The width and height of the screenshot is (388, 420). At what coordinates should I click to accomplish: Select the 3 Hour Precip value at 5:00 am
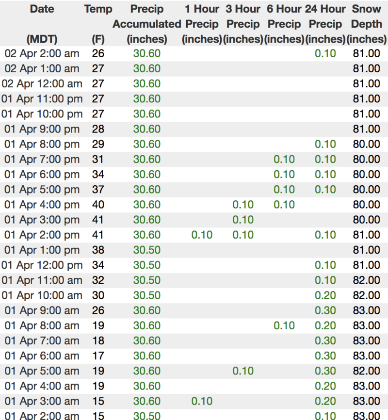pyautogui.click(x=243, y=371)
